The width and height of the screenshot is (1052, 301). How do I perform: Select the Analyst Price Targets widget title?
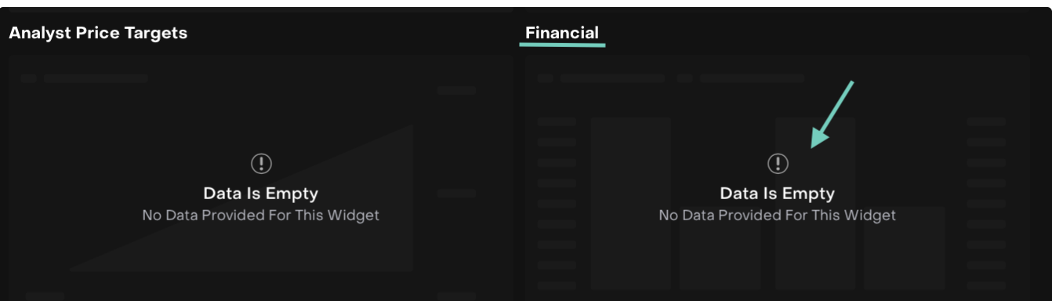click(98, 33)
